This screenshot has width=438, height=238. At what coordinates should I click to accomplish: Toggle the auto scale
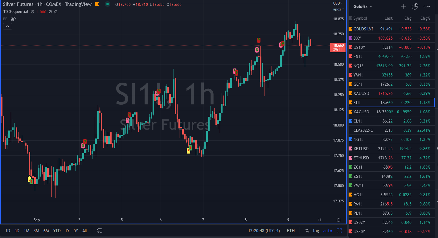click(x=328, y=231)
